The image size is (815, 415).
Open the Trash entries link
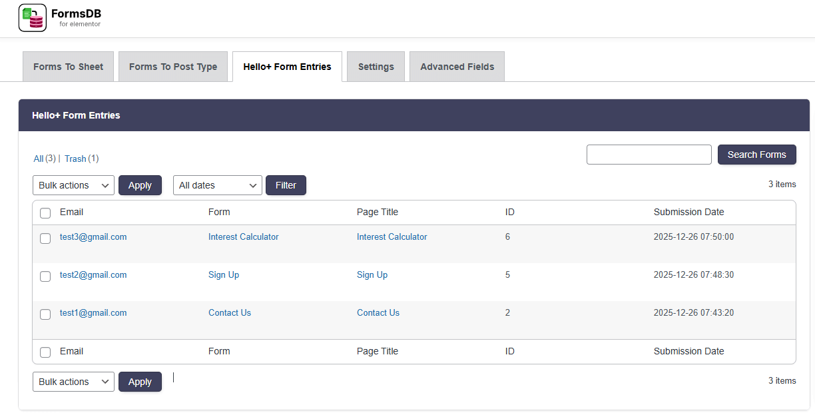click(75, 159)
